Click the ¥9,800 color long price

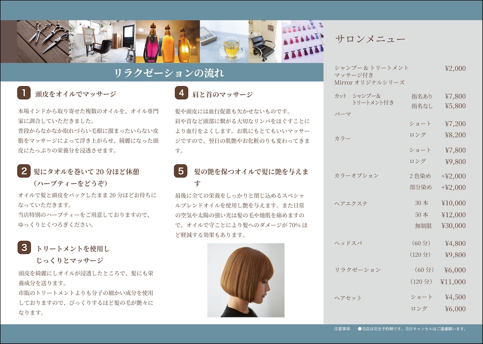[x=455, y=161]
